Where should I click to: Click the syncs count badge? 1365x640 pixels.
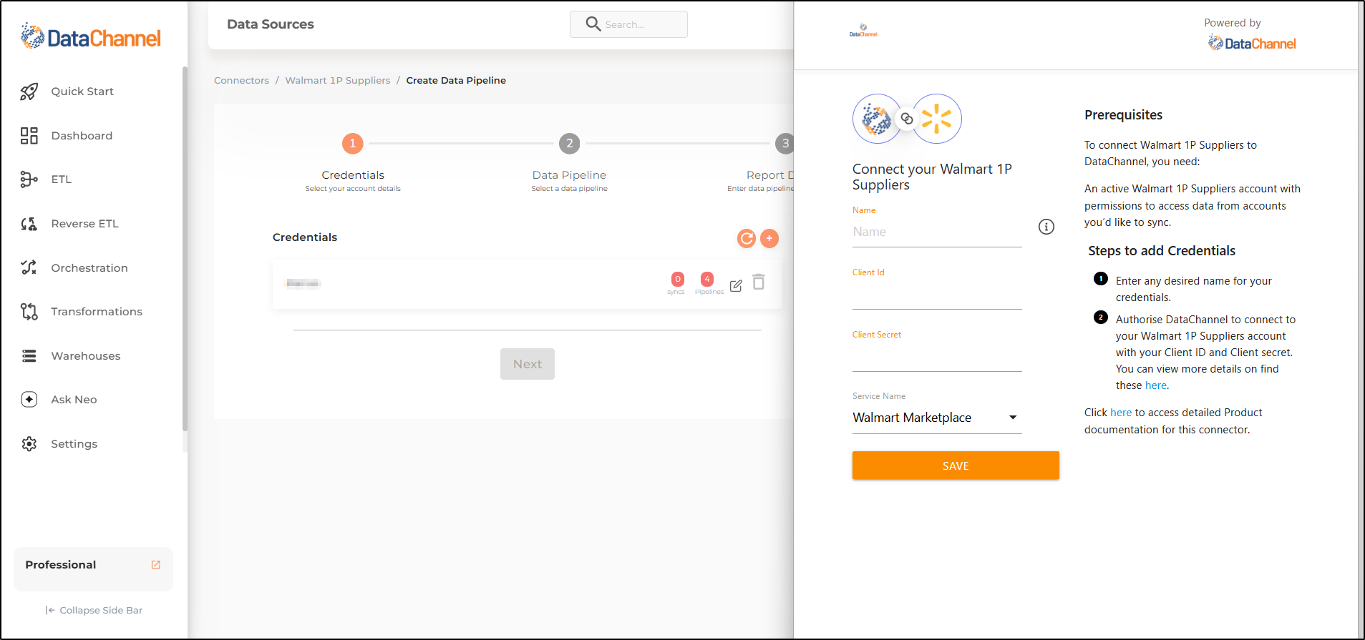click(x=677, y=279)
